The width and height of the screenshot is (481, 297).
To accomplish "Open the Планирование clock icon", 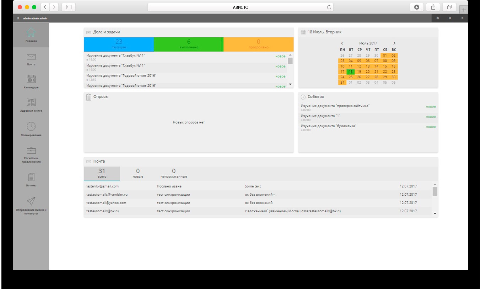I will pos(31,126).
